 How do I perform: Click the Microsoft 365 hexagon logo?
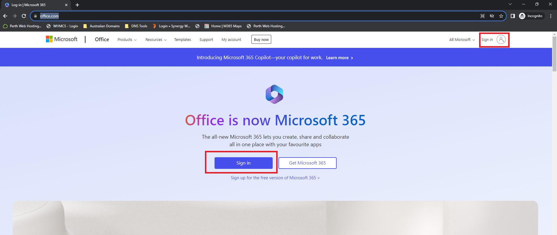pos(274,94)
